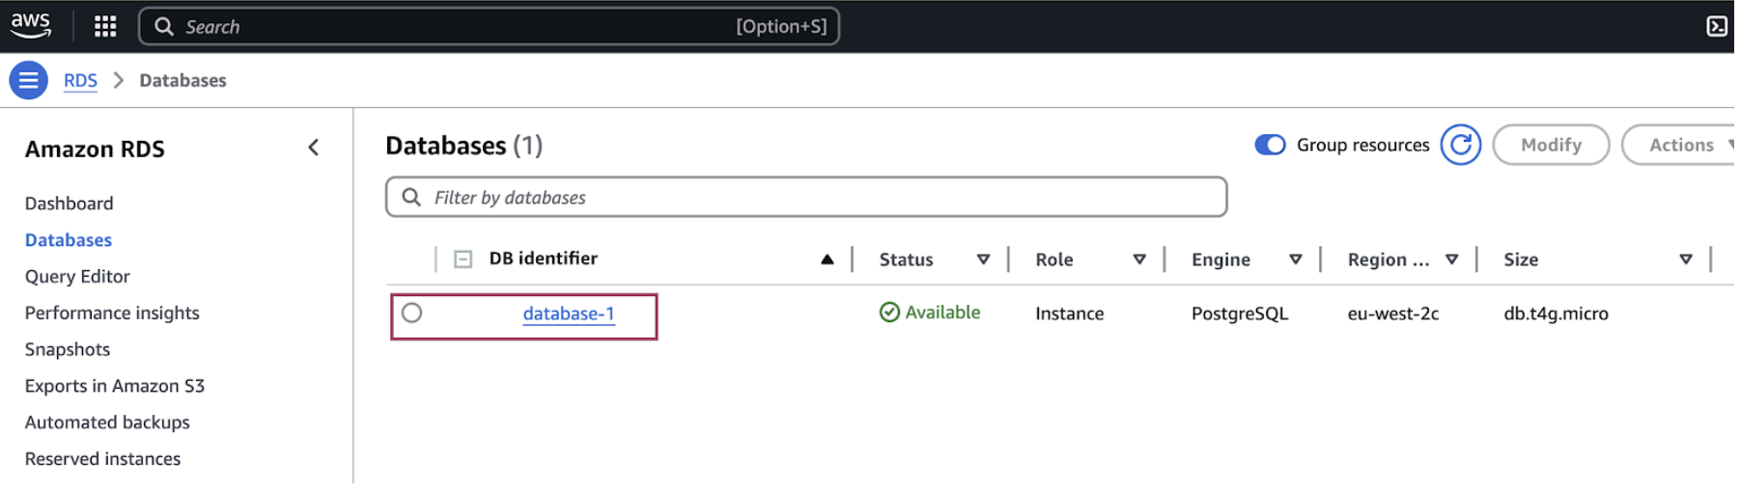This screenshot has width=1740, height=492.
Task: Open Automated backups page
Action: tap(107, 423)
